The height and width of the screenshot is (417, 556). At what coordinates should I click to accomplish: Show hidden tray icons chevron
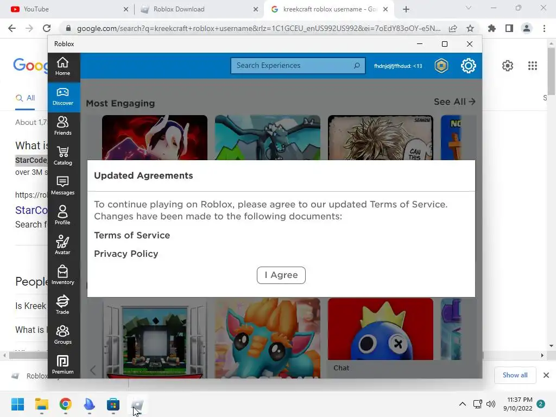point(463,404)
